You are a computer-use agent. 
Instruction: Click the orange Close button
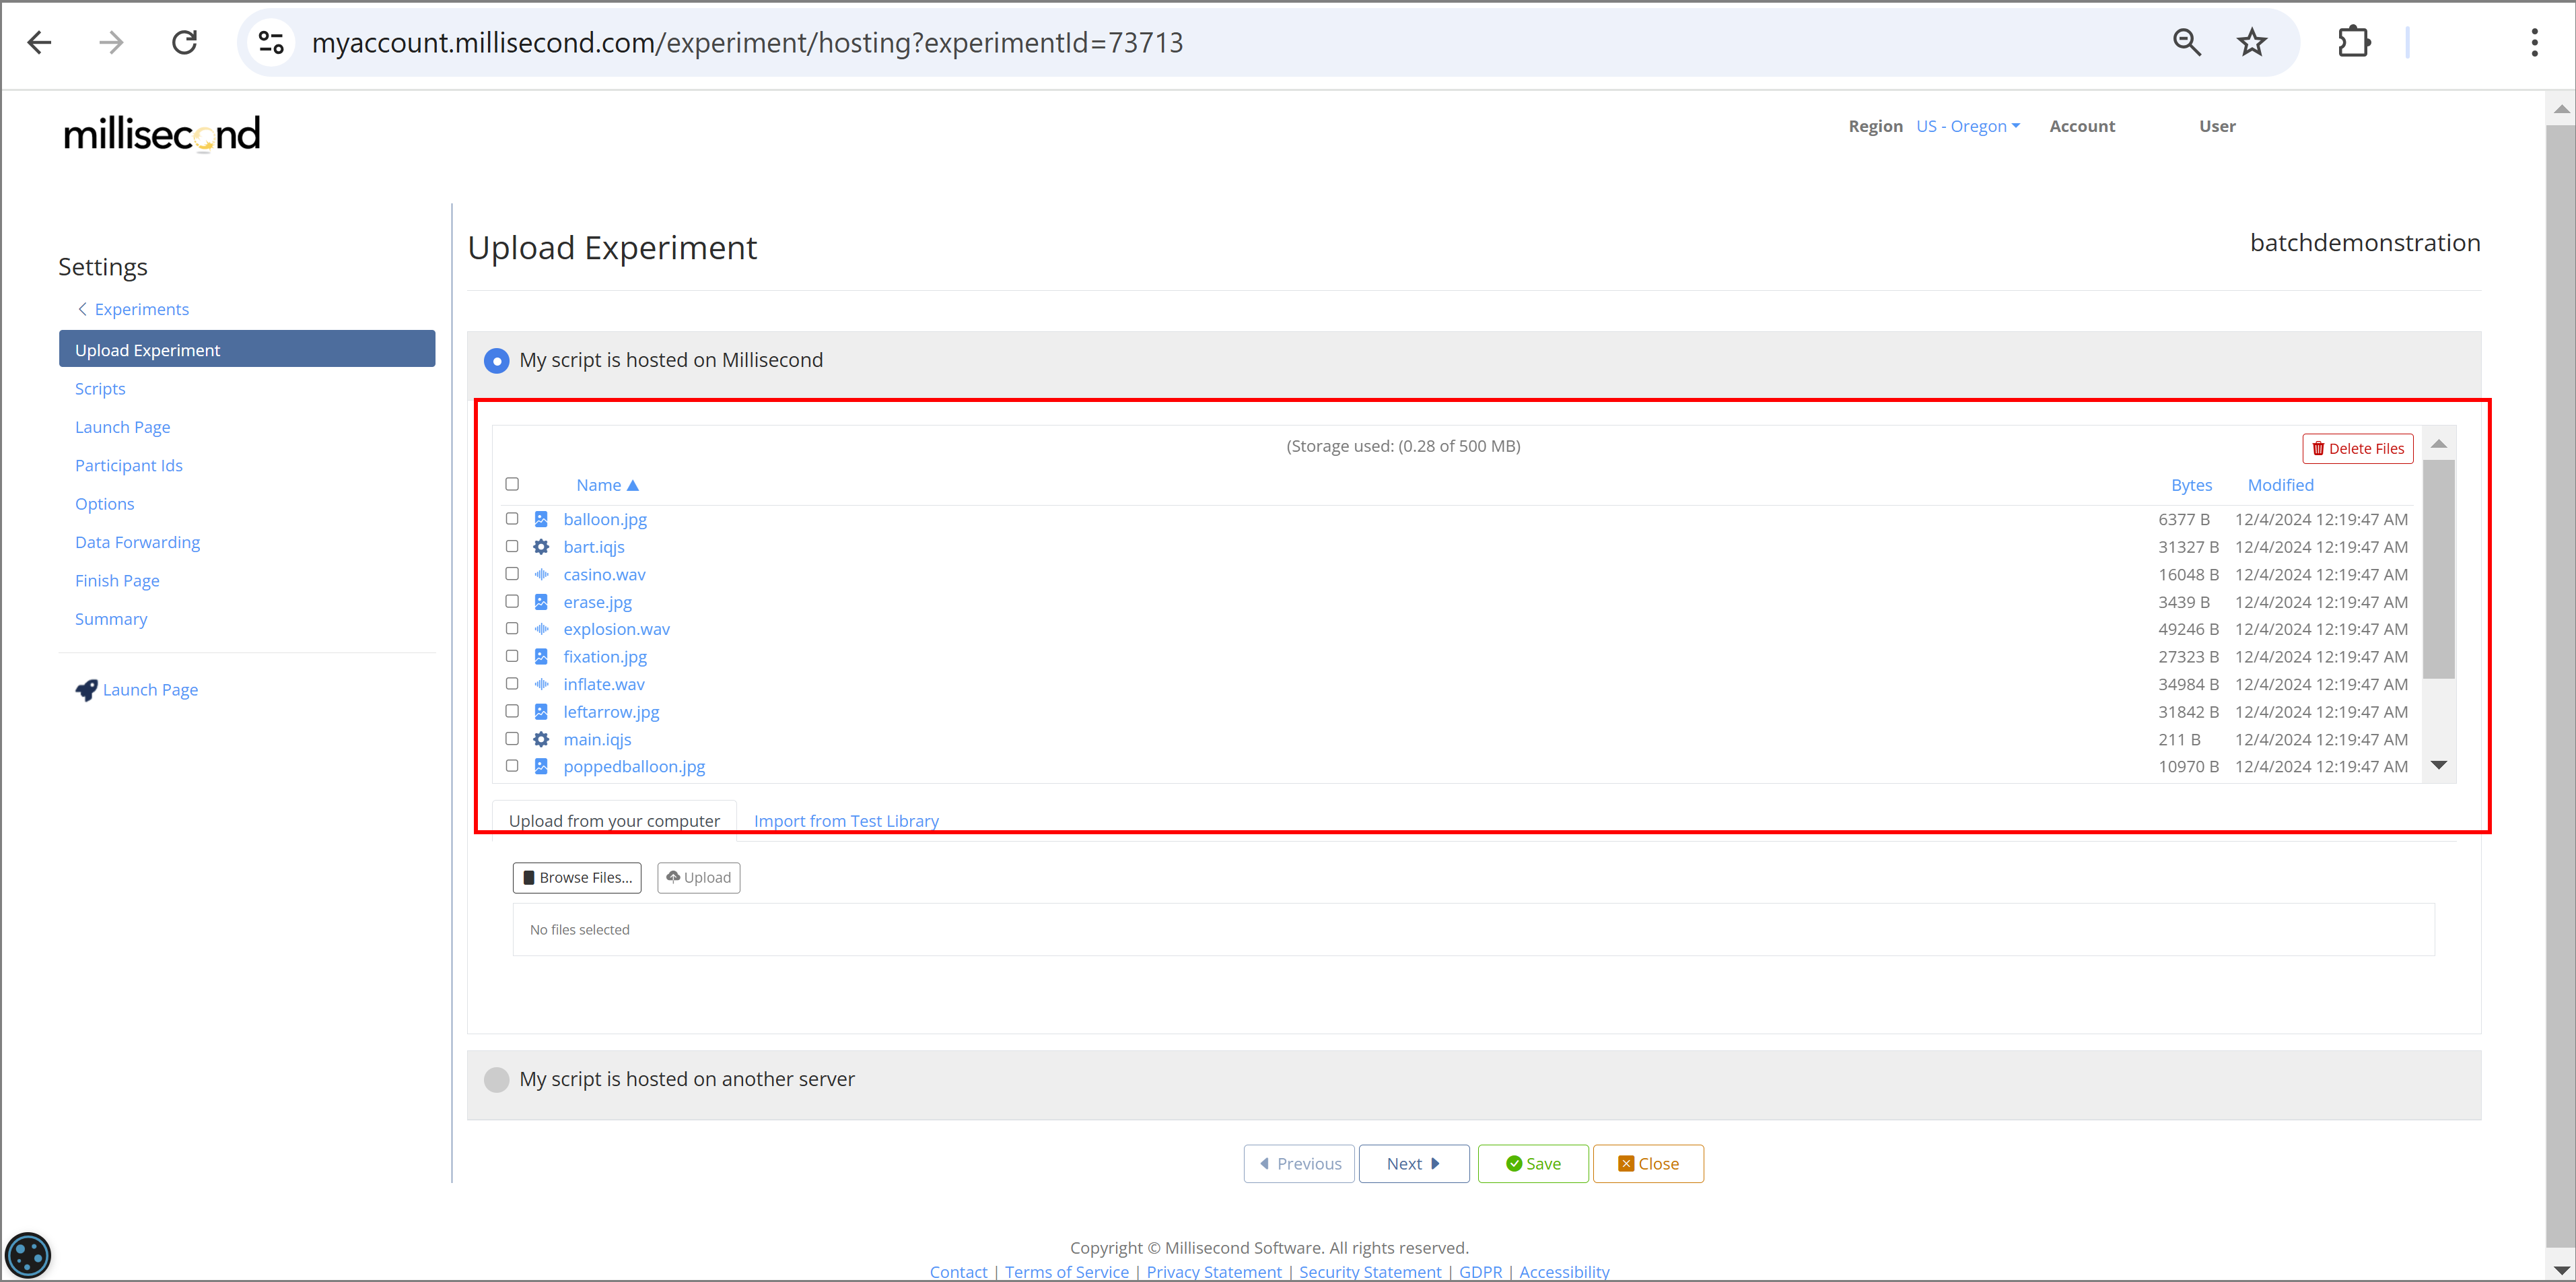click(x=1648, y=1164)
